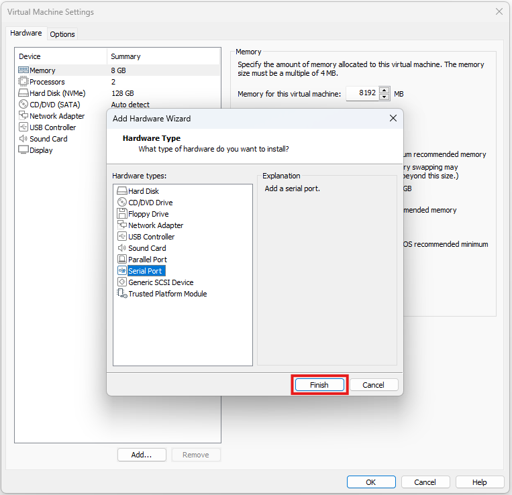Choose the CD/DVD Drive icon in wizard

tap(122, 203)
